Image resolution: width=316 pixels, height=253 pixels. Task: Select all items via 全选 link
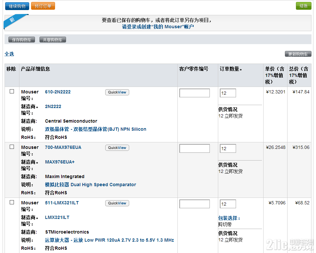[x=9, y=54]
